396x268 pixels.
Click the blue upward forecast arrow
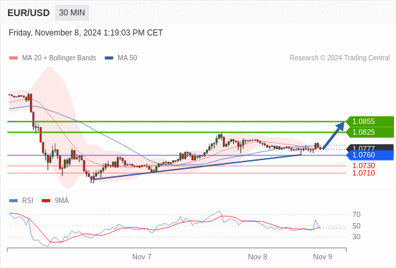(334, 135)
